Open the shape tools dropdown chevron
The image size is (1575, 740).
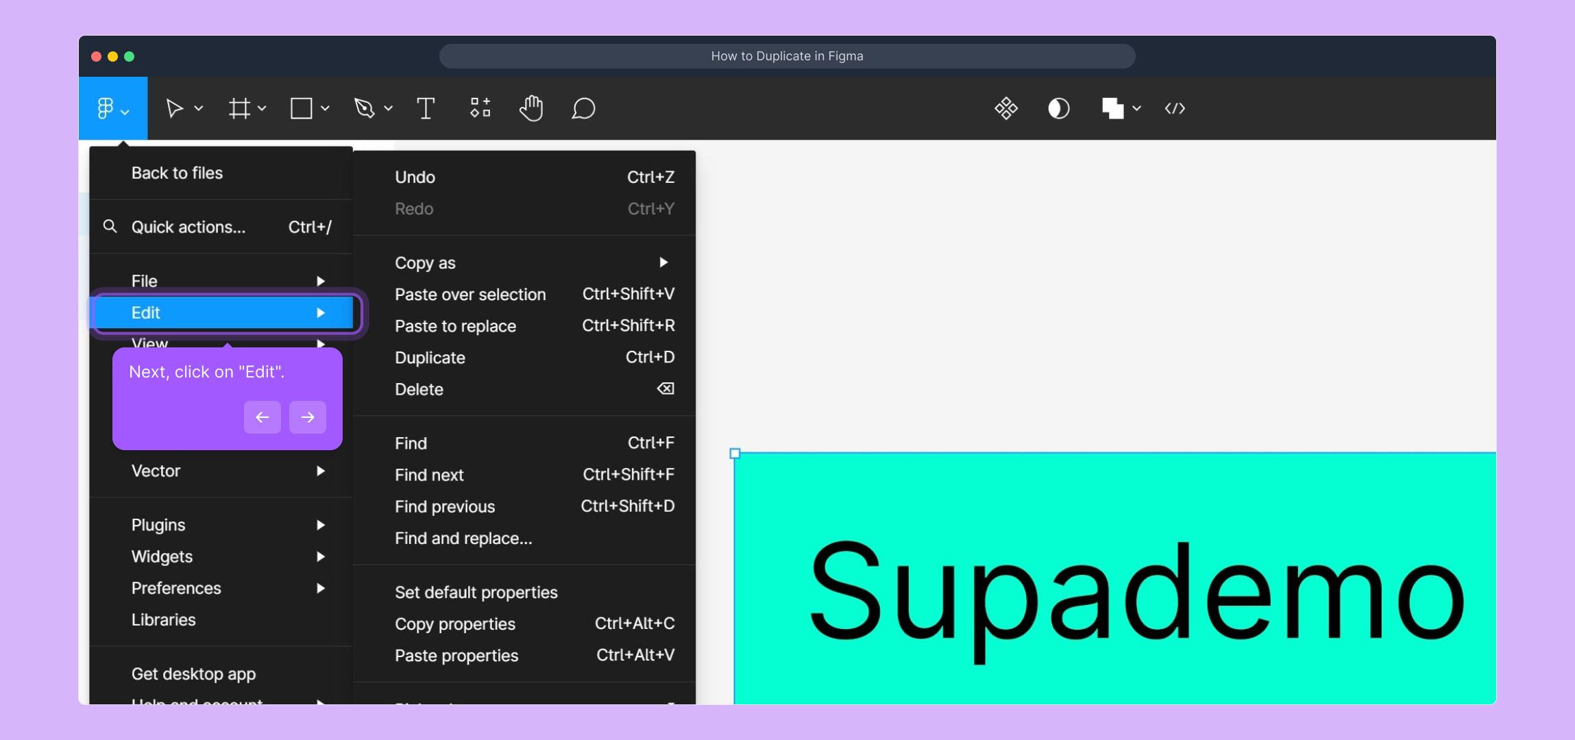(326, 108)
